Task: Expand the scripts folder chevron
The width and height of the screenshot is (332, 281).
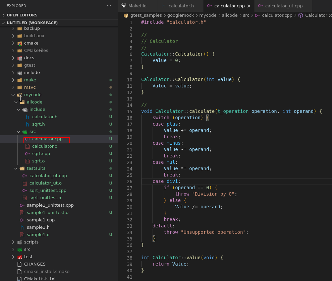Action: coord(13,242)
